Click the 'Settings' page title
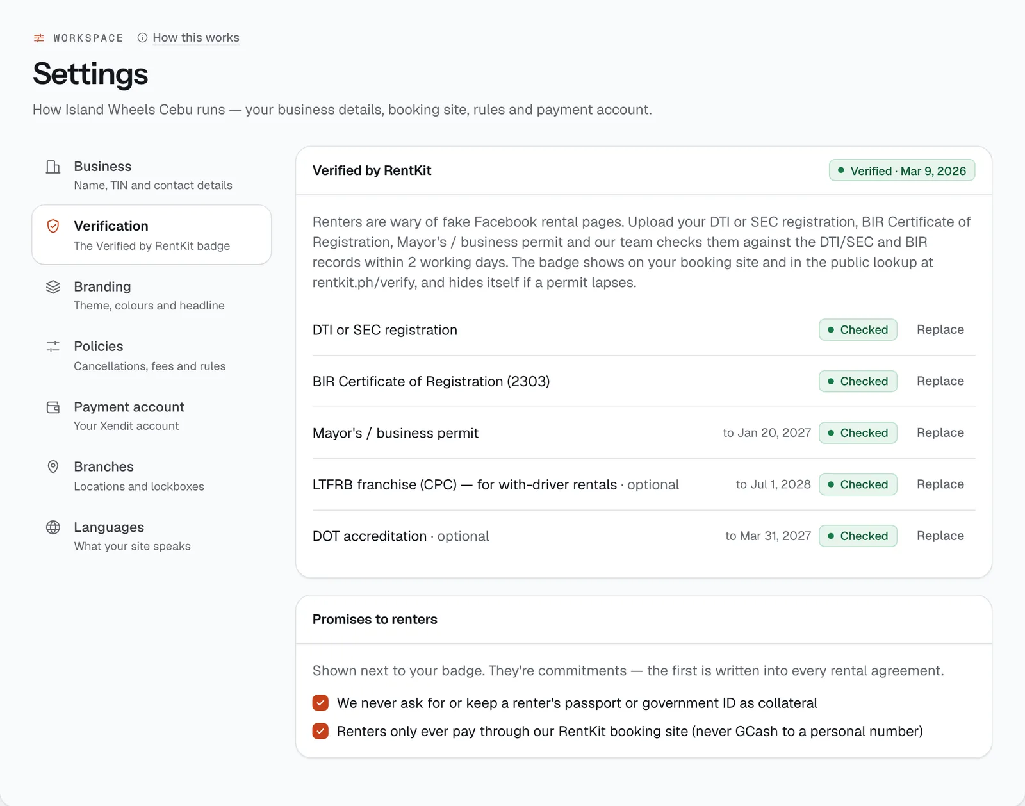This screenshot has height=806, width=1025. pos(90,74)
